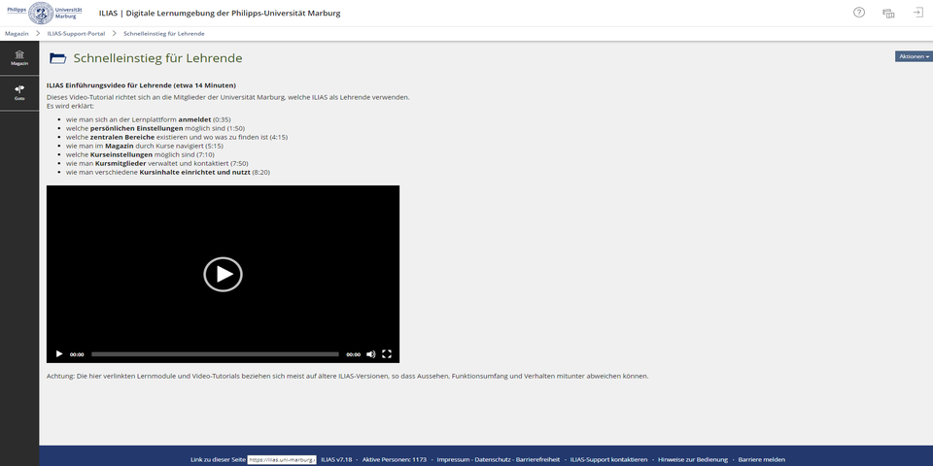Start video with large center play button
Screen dimensions: 933x466
[x=224, y=274]
